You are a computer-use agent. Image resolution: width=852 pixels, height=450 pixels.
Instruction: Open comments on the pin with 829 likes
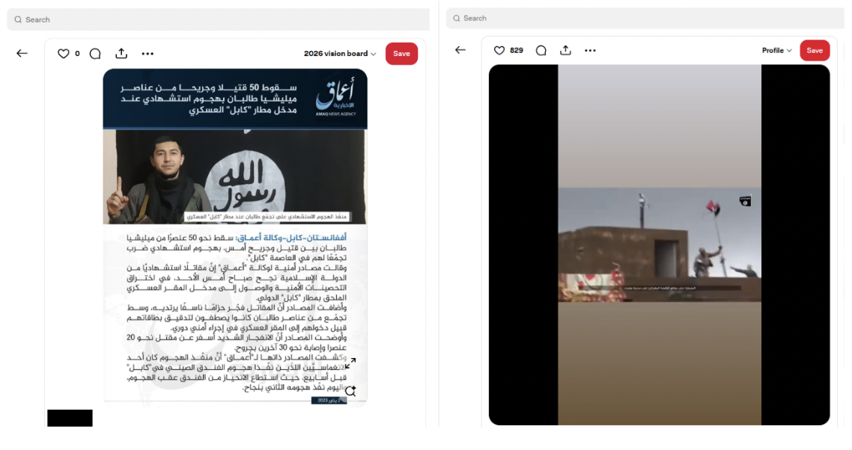point(541,50)
